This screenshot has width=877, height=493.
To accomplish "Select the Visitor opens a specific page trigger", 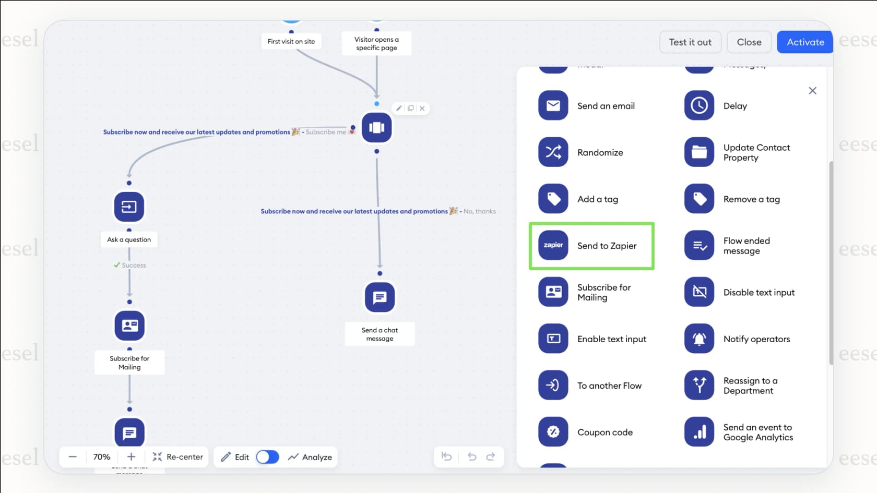I will point(376,43).
